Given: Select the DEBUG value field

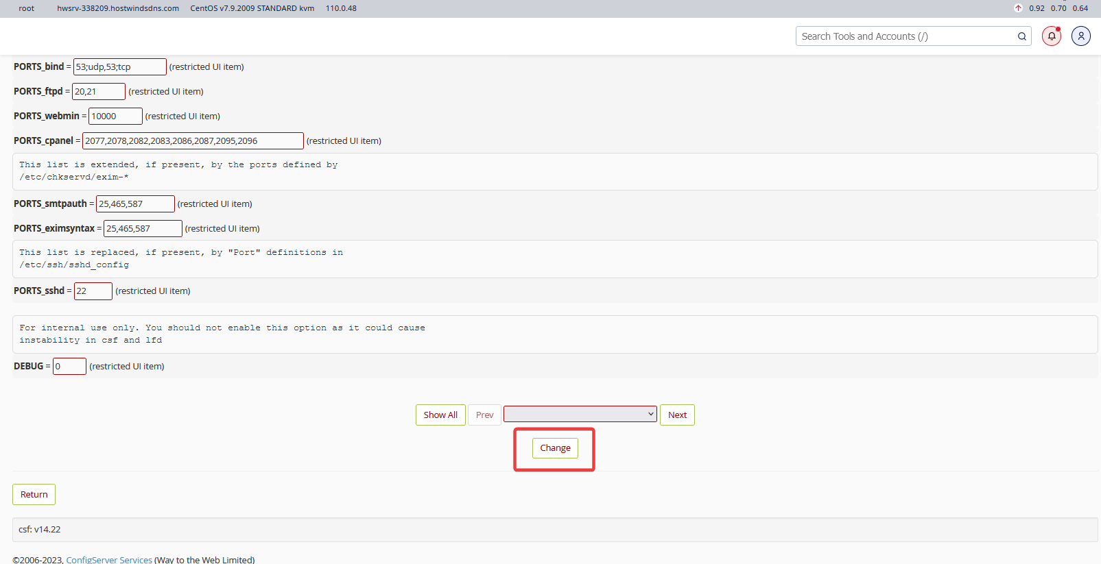Looking at the screenshot, I should tap(69, 367).
